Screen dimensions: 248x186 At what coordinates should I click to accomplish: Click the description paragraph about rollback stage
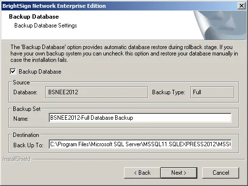coord(124,53)
